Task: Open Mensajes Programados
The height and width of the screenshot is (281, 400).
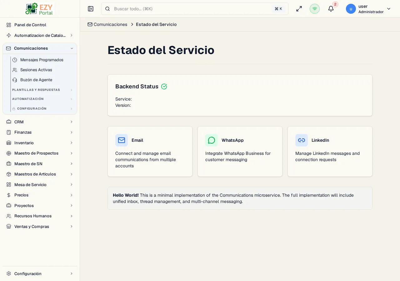Action: [x=43, y=60]
